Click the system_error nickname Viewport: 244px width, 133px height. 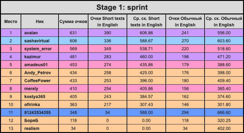38,49
